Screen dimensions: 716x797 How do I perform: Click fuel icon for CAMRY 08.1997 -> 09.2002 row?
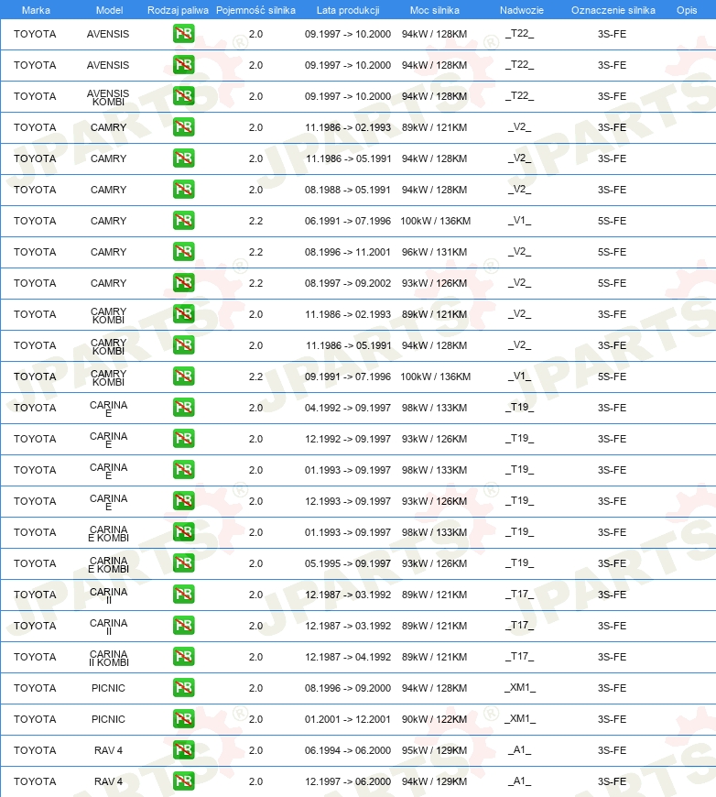click(x=183, y=282)
